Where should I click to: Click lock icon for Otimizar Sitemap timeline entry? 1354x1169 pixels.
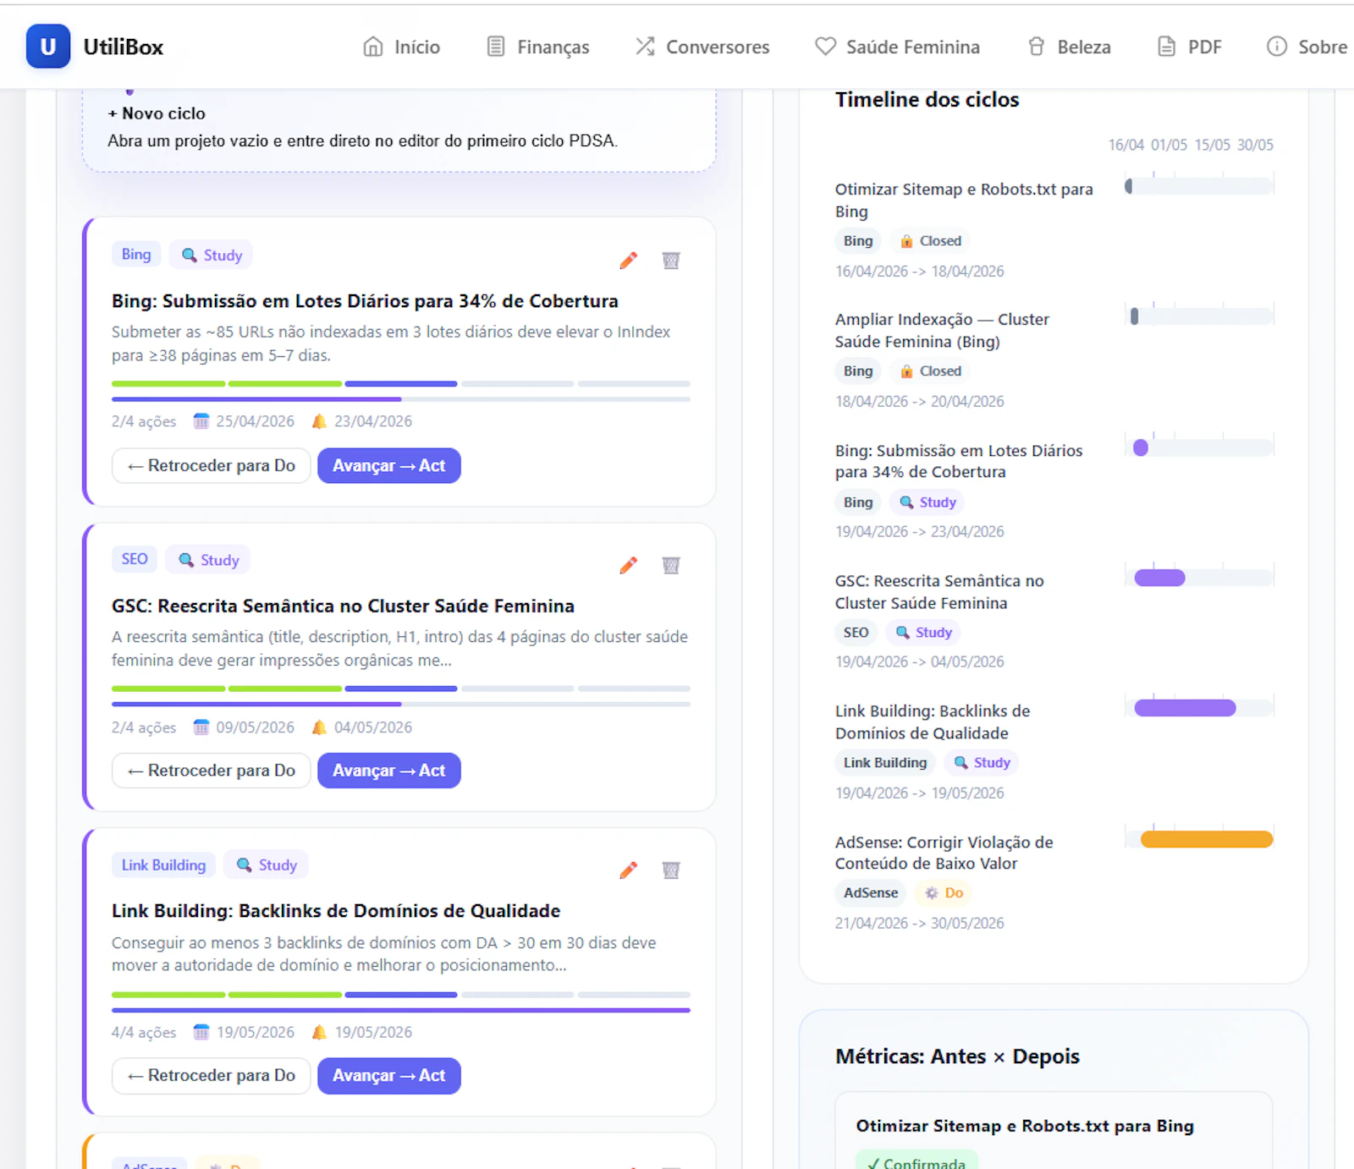pos(906,241)
